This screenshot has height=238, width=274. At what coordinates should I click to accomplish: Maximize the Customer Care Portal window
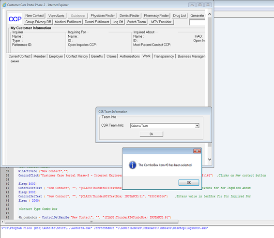pyautogui.click(x=200, y=5)
